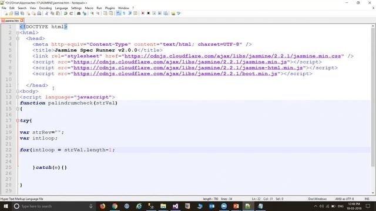Open the Macro menu
This screenshot has height=211, width=376.
[89, 8]
